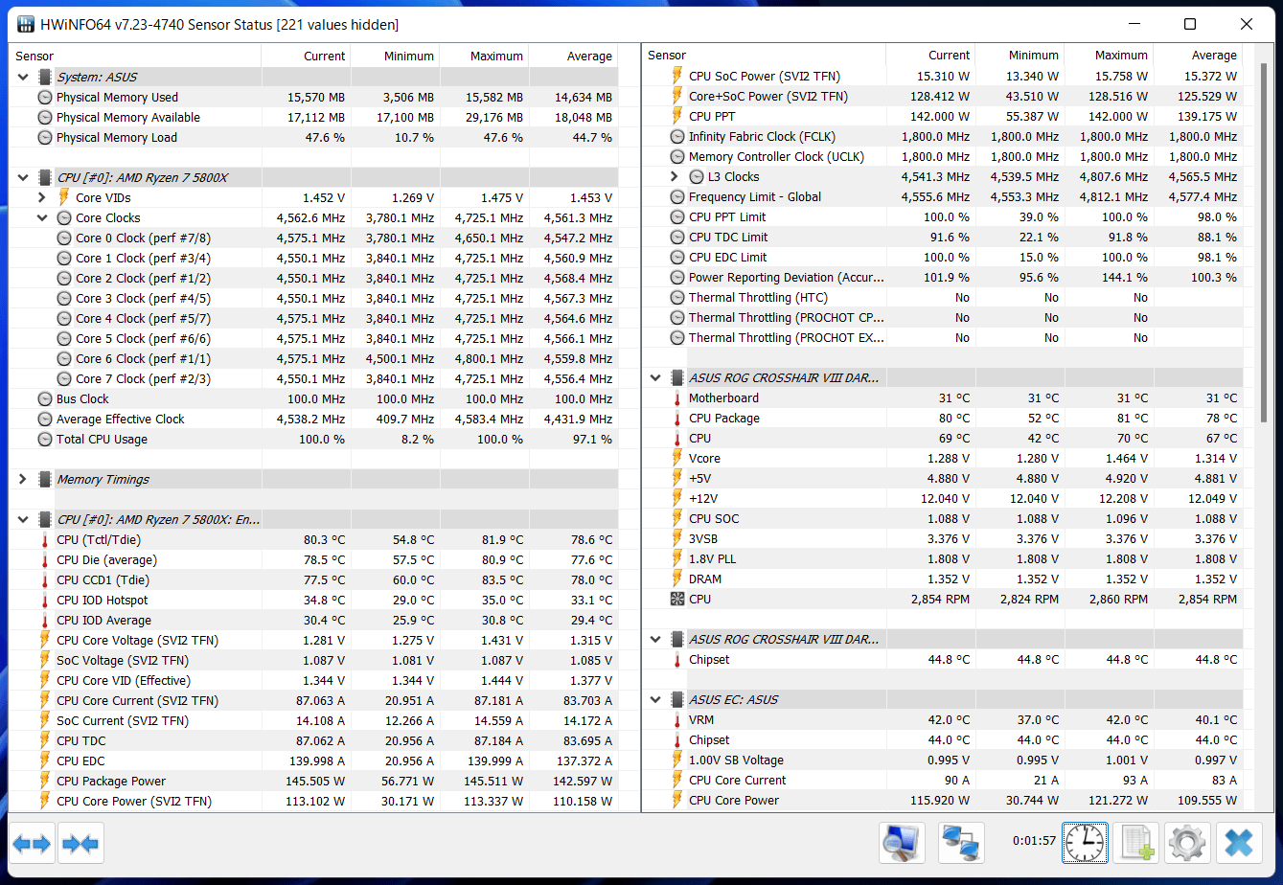Select the Core 6 Clock (perf #1/1) row
The image size is (1283, 885).
[x=314, y=359]
